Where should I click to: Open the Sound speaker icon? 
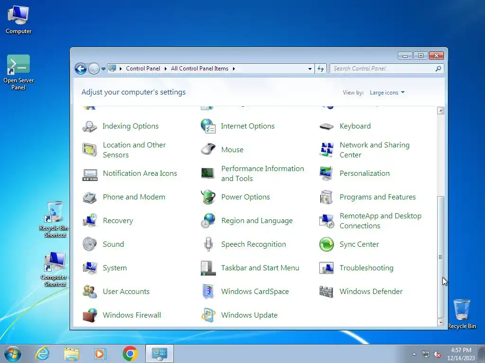pyautogui.click(x=90, y=244)
